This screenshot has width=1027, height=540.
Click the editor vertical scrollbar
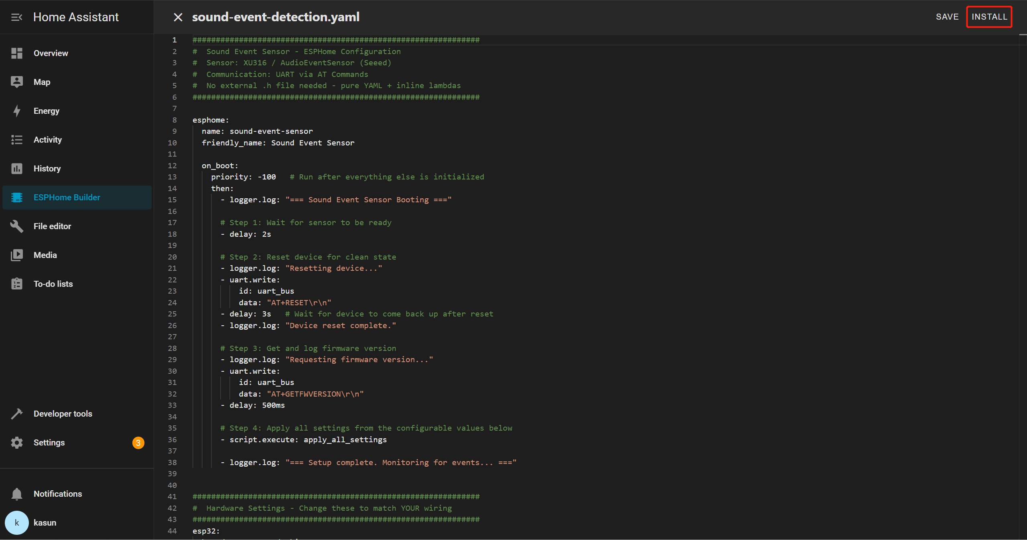pos(1023,280)
